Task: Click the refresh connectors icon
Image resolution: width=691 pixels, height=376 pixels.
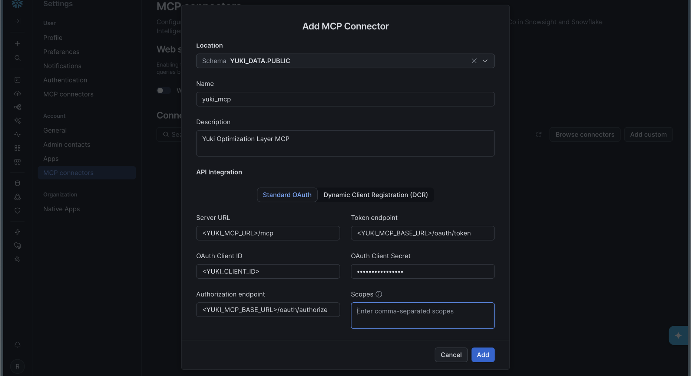Action: click(539, 134)
